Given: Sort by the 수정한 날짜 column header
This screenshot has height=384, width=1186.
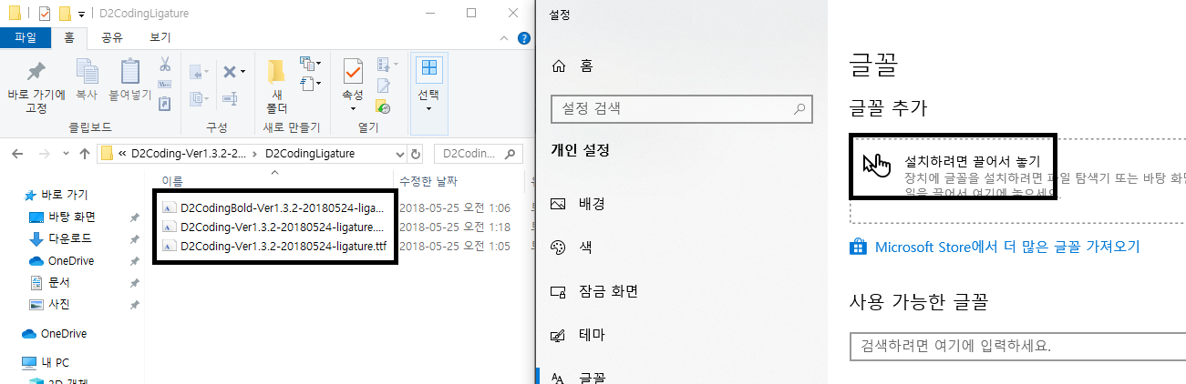Looking at the screenshot, I should coord(428,181).
